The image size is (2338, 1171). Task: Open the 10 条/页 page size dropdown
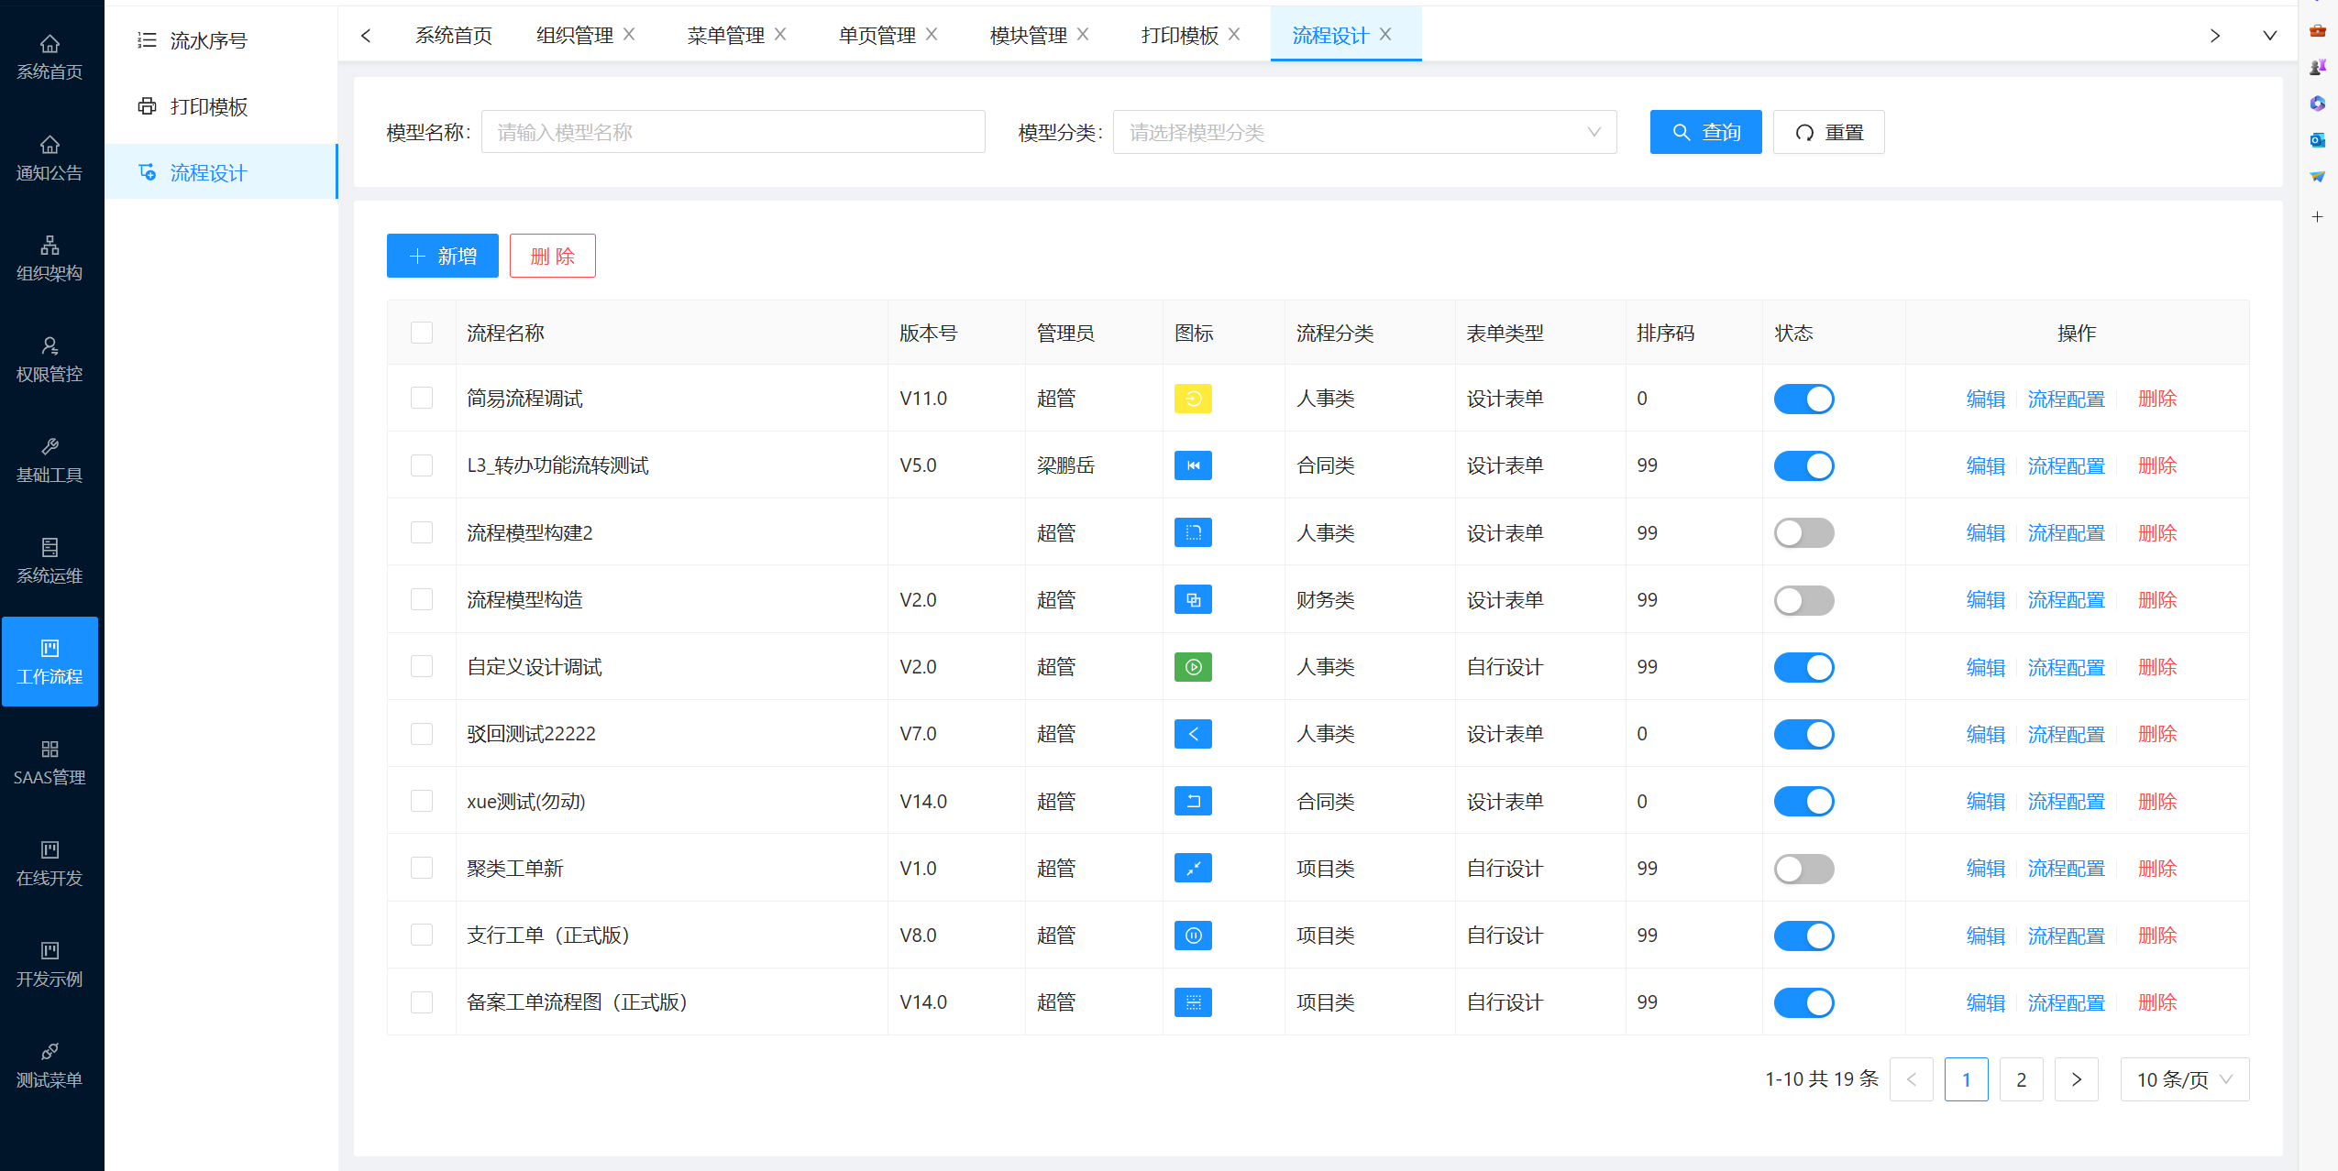[x=2184, y=1079]
